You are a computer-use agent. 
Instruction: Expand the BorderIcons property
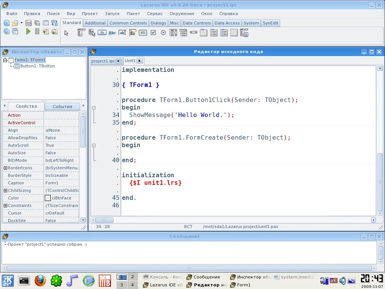point(5,168)
